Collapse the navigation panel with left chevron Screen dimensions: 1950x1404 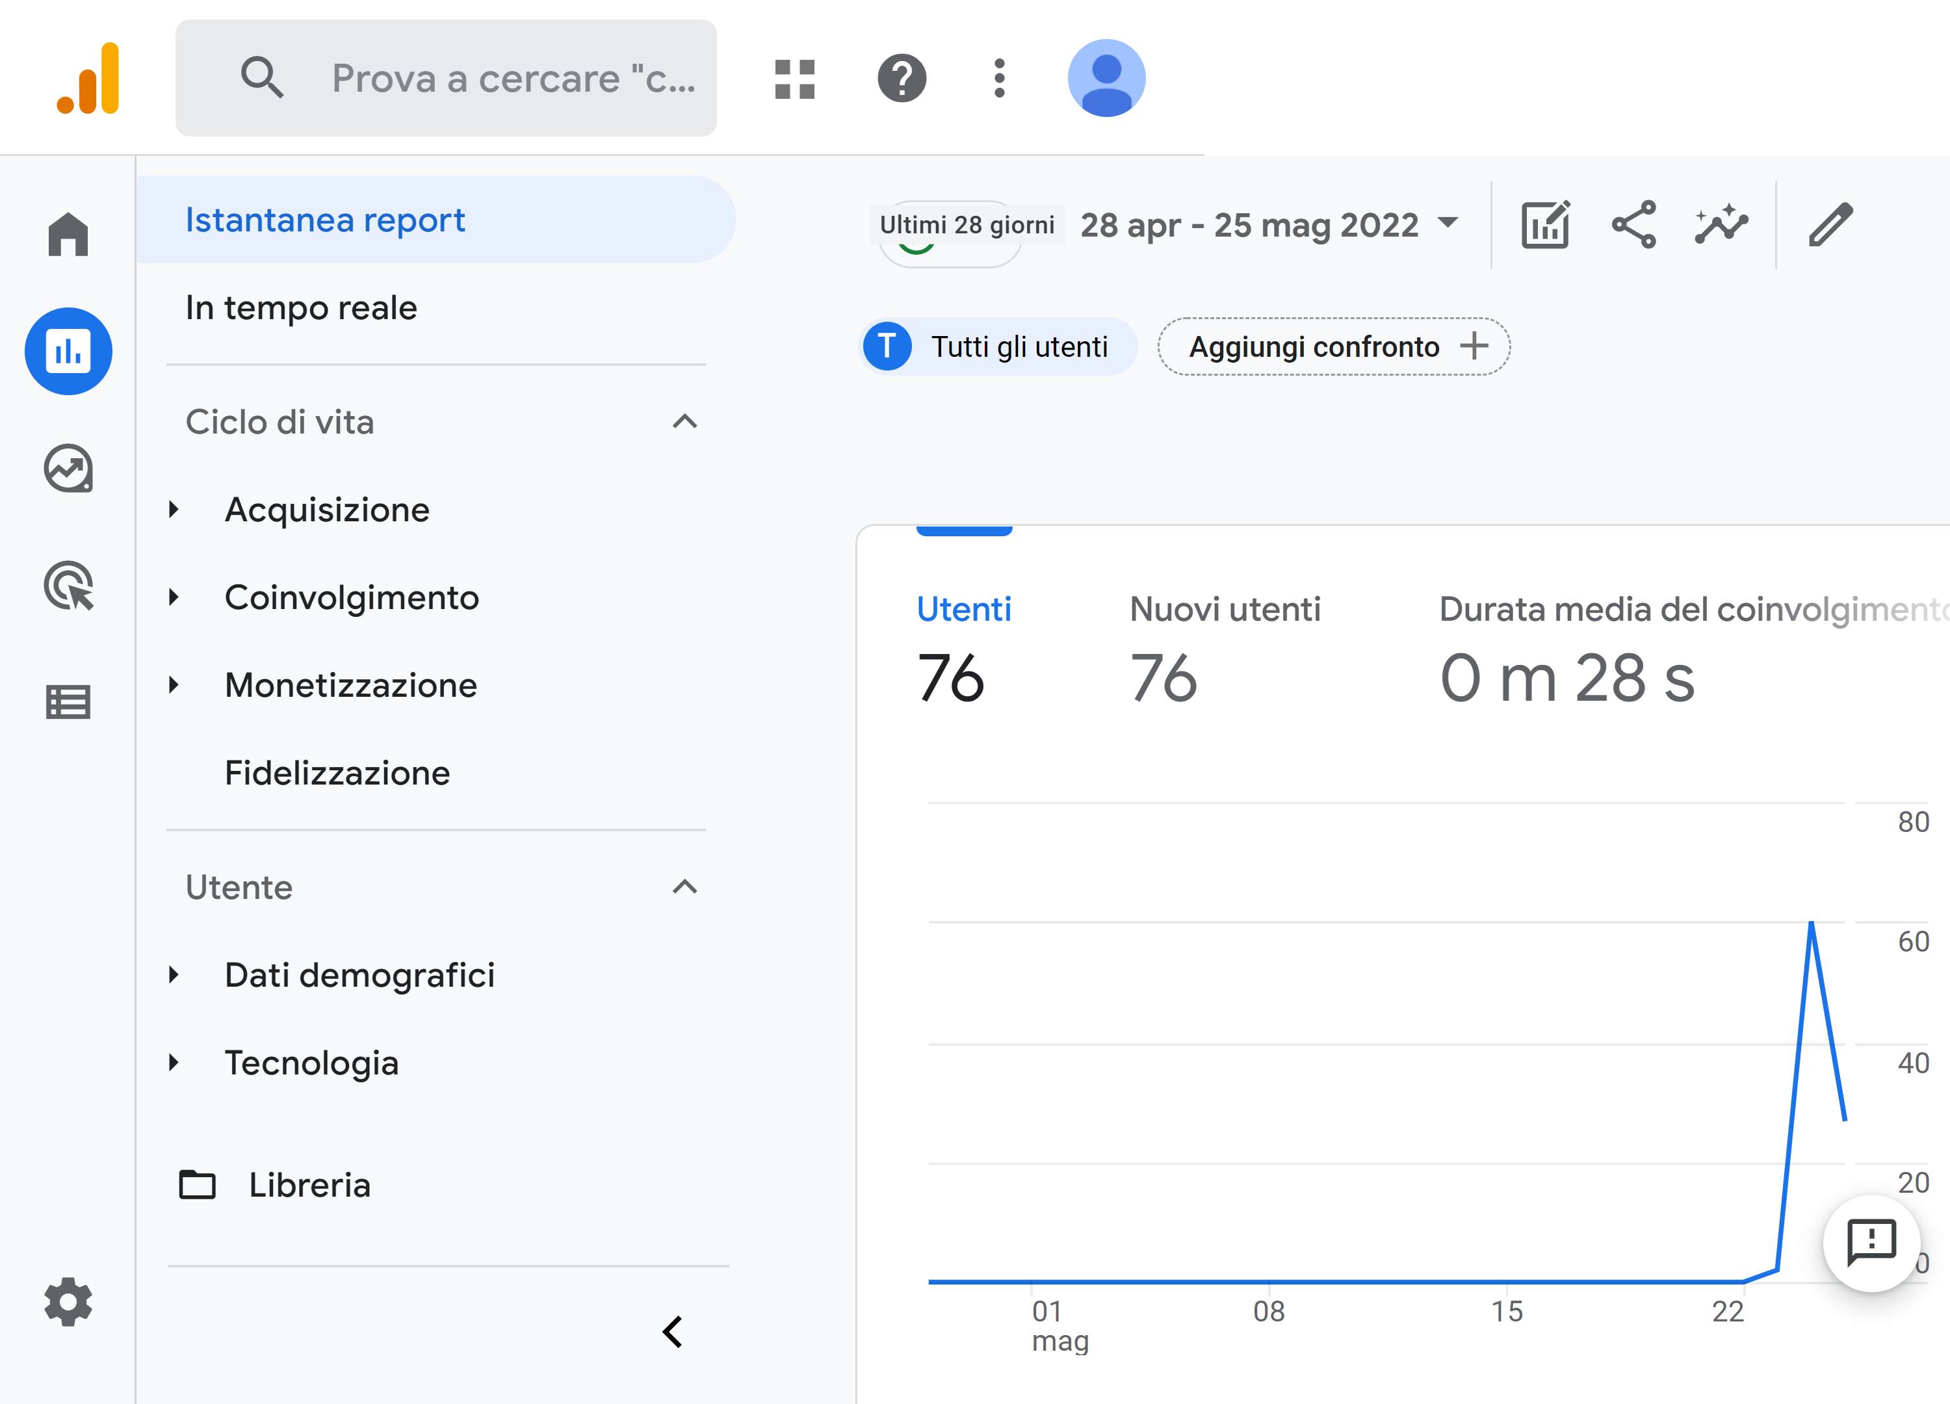672,1332
